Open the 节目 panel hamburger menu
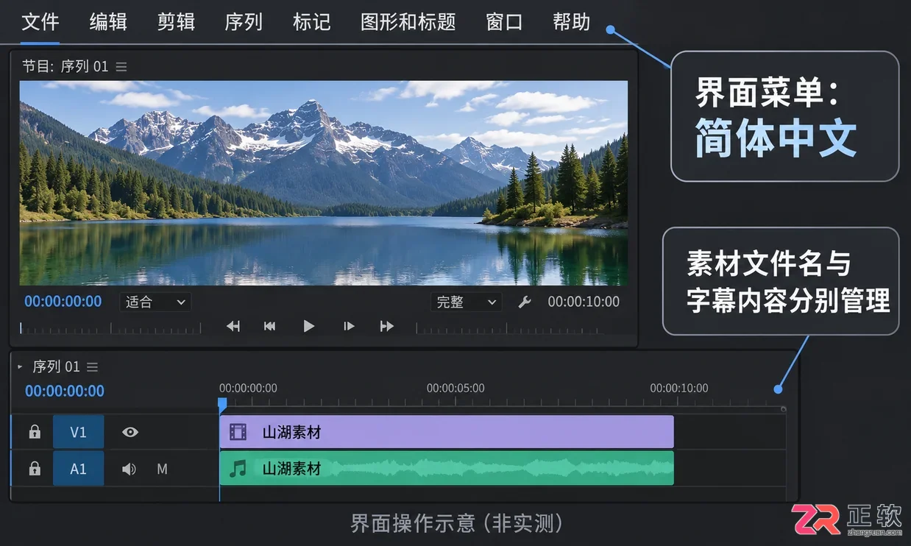 click(121, 67)
